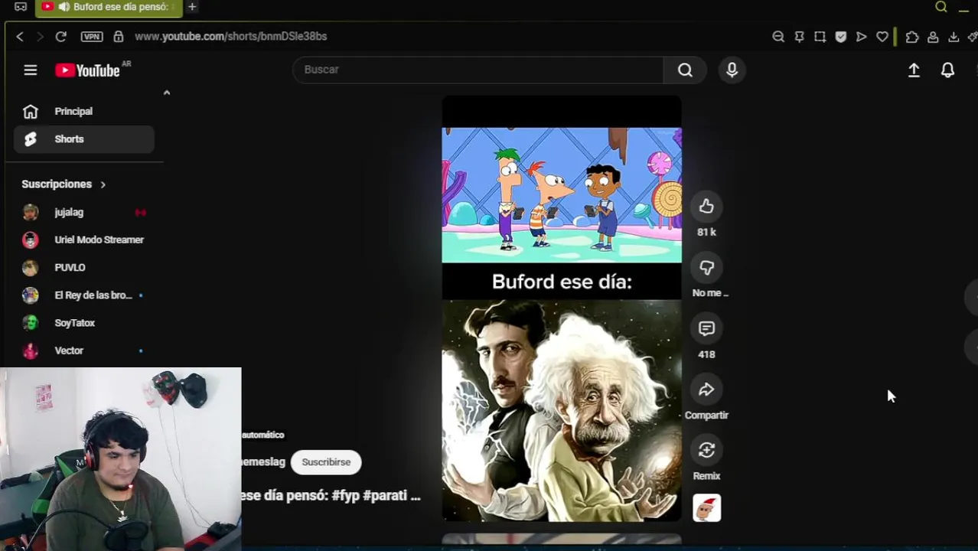Click the search magnifier button
978x551 pixels.
click(685, 70)
